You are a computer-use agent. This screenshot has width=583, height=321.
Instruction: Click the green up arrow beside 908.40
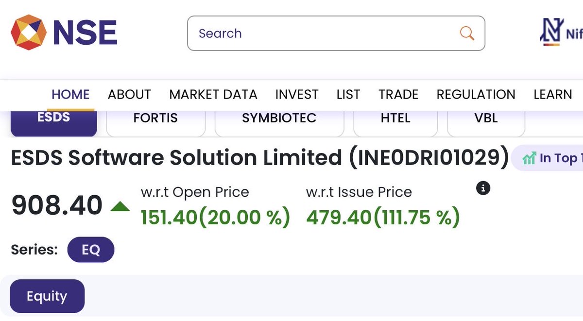(120, 206)
